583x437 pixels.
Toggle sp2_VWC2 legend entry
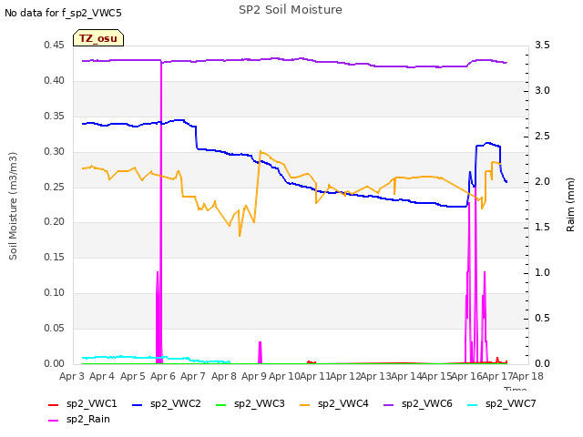[x=167, y=404]
